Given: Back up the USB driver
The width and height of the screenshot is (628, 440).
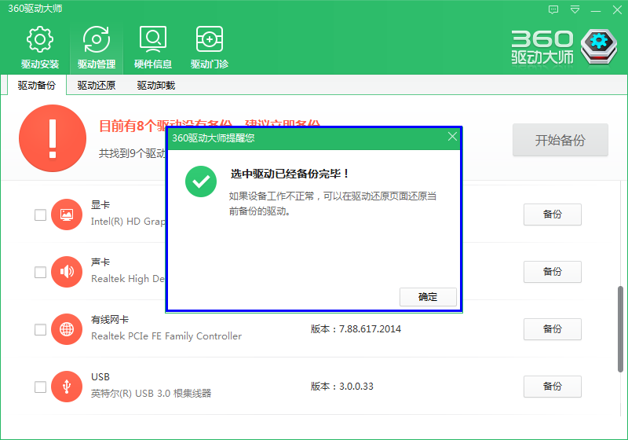Looking at the screenshot, I should click(x=553, y=387).
